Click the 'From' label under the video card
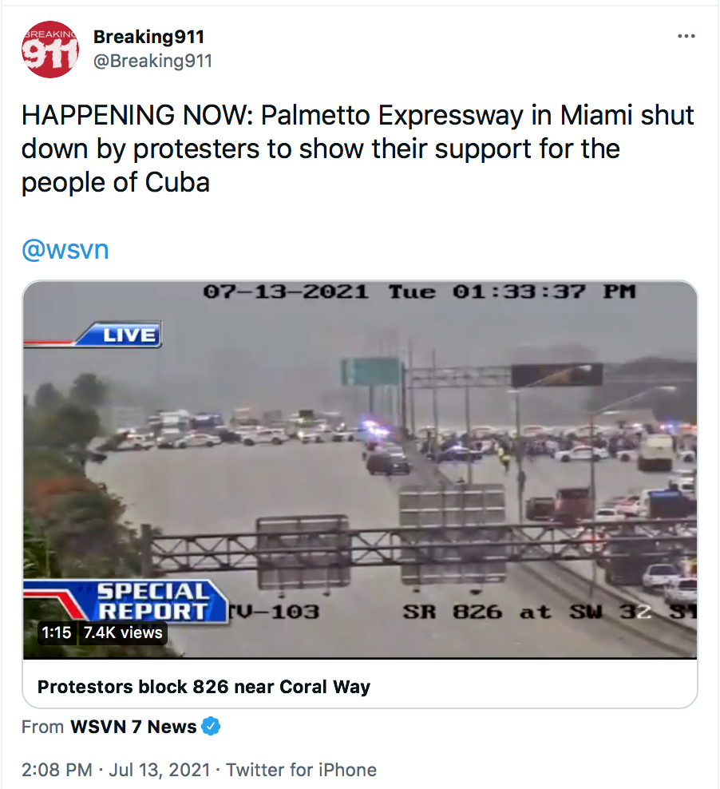This screenshot has height=789, width=720. coord(43,727)
